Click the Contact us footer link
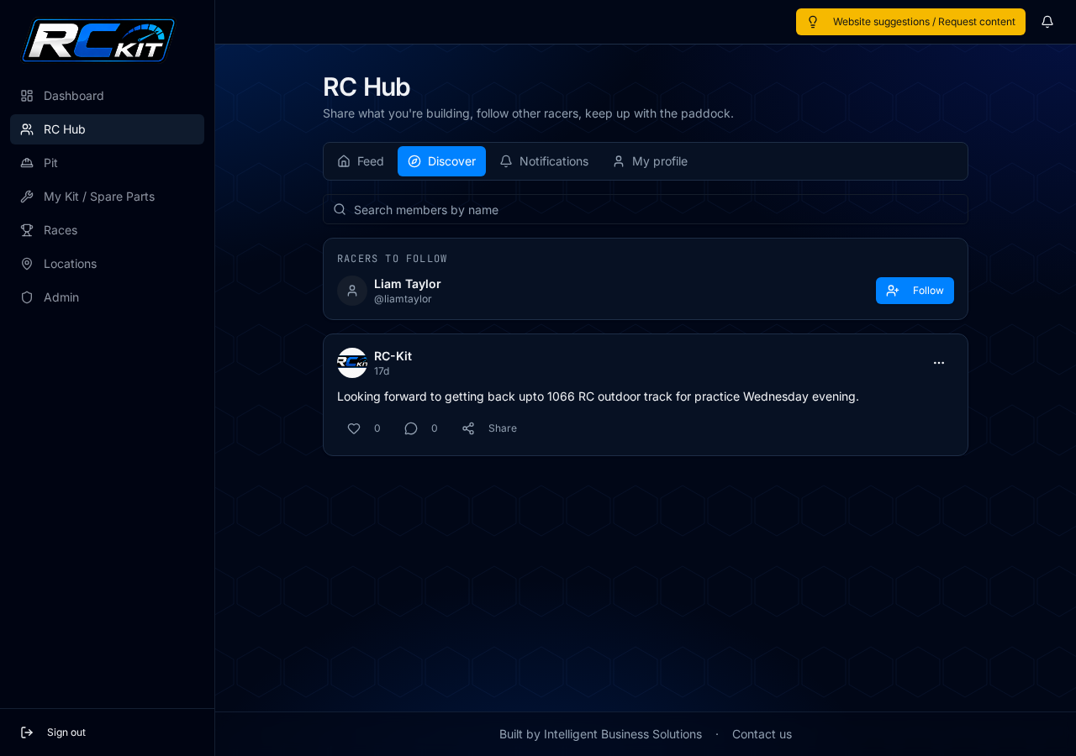This screenshot has width=1076, height=756. tap(762, 734)
